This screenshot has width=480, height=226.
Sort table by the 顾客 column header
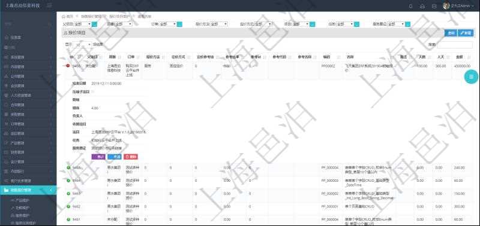click(x=114, y=57)
